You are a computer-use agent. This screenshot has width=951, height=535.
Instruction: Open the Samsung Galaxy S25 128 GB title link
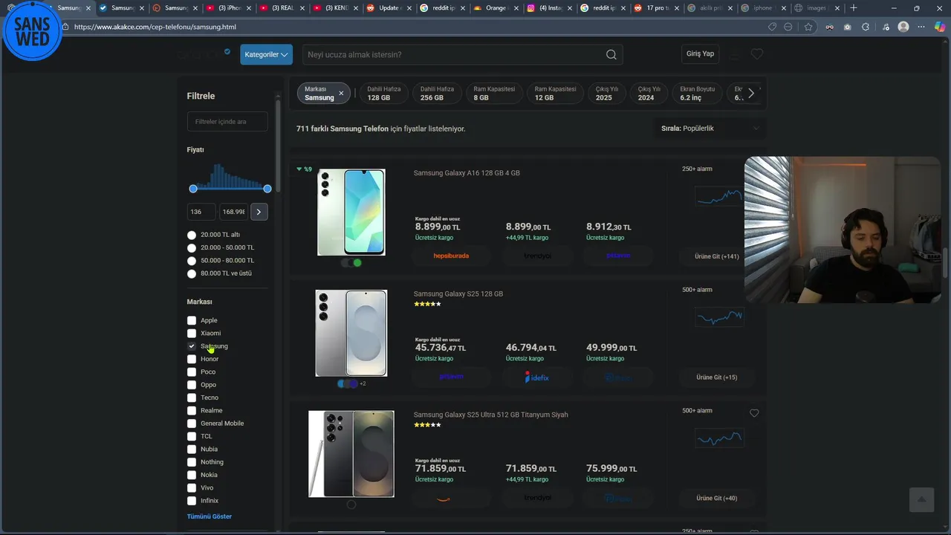click(x=458, y=294)
